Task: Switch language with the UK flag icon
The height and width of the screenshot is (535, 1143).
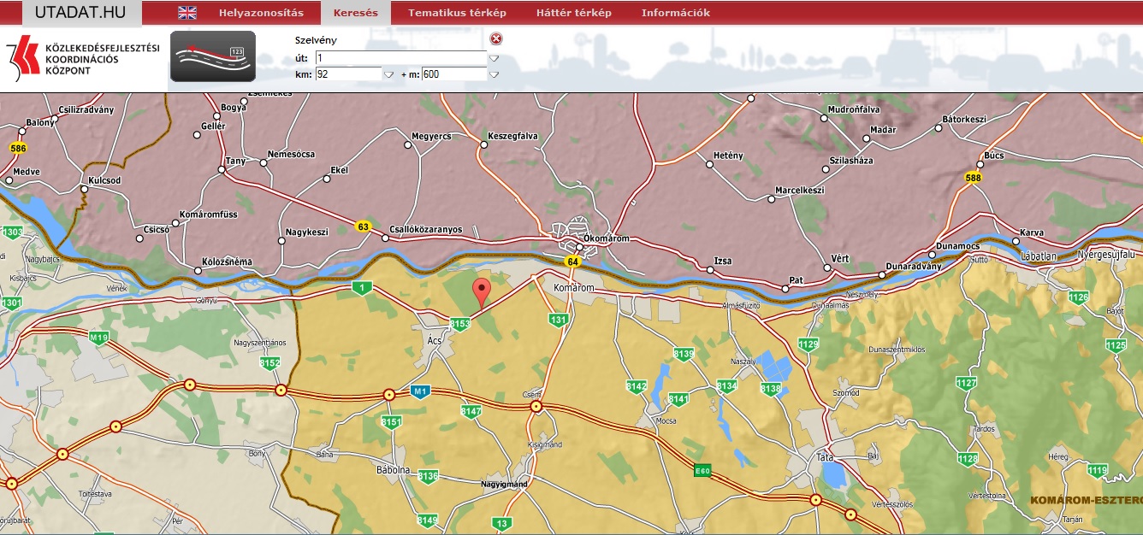Action: (x=187, y=13)
